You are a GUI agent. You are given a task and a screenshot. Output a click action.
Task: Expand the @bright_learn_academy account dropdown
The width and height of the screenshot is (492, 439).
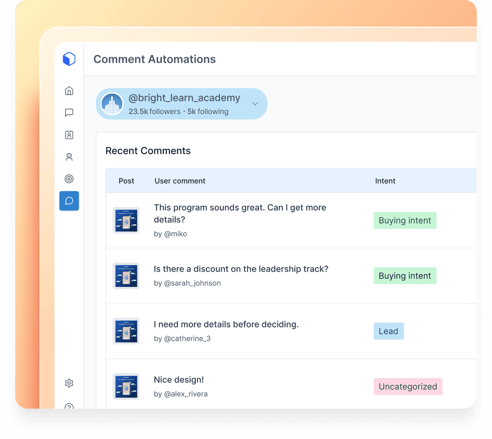click(x=255, y=104)
